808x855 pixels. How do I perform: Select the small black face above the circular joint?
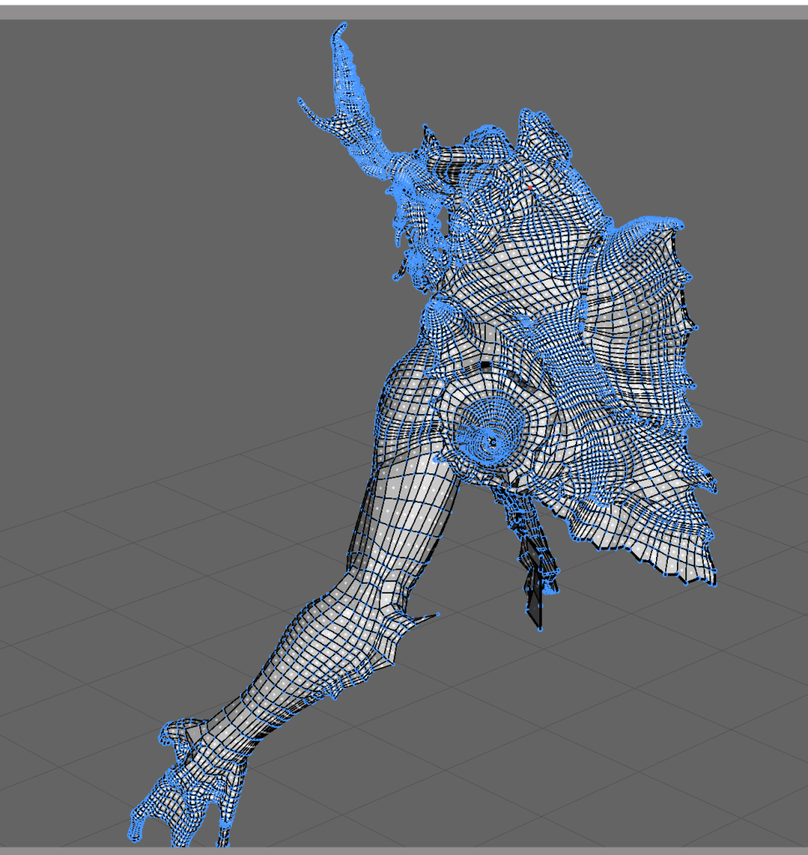pos(486,366)
